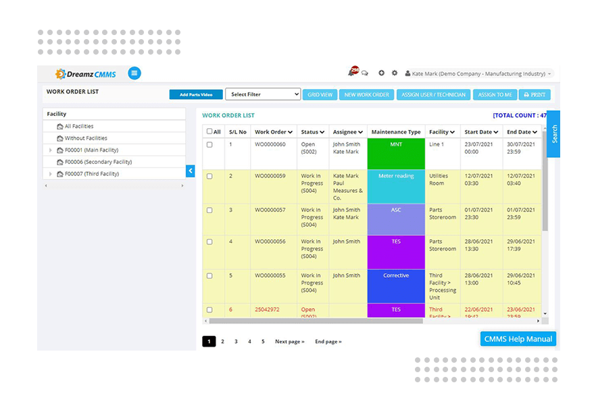
Task: Click the NEW WORK ORDER button
Action: click(x=366, y=94)
